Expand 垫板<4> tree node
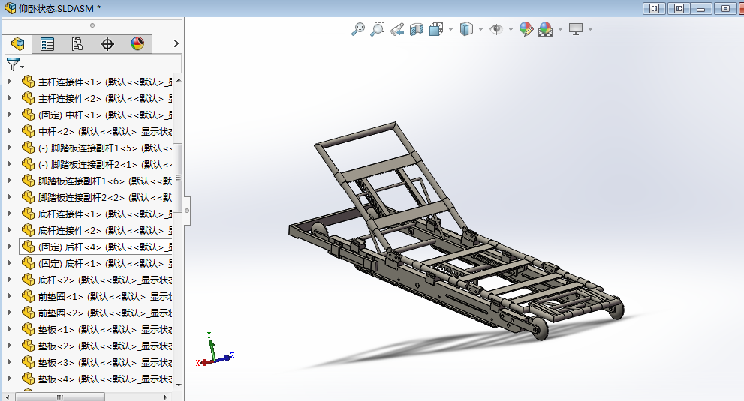This screenshot has width=744, height=401. point(10,379)
